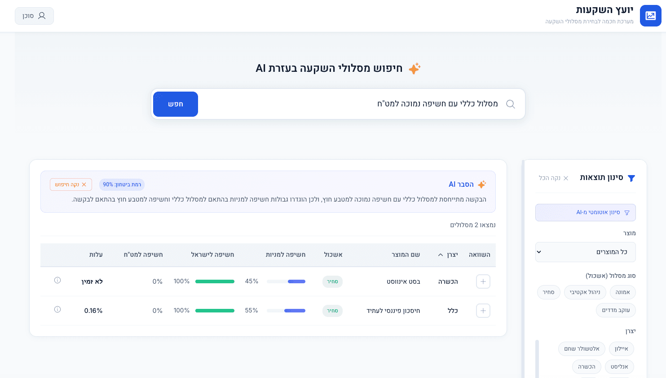
Task: Click the magnifier icon in the search box
Action: coord(511,104)
